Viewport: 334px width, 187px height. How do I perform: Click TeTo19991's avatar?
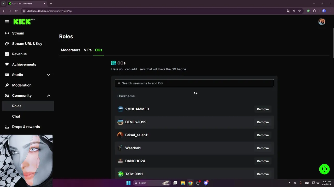120,174
